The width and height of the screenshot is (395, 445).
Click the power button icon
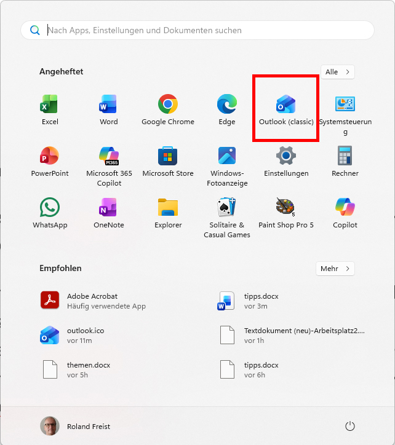[x=350, y=426]
